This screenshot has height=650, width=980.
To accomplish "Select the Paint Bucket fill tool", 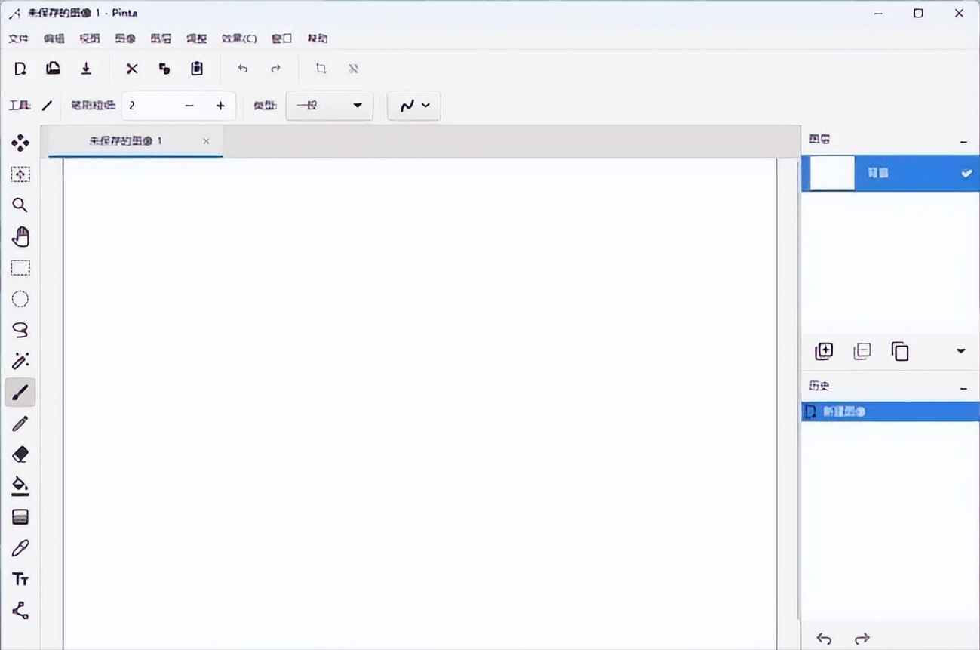I will click(20, 485).
